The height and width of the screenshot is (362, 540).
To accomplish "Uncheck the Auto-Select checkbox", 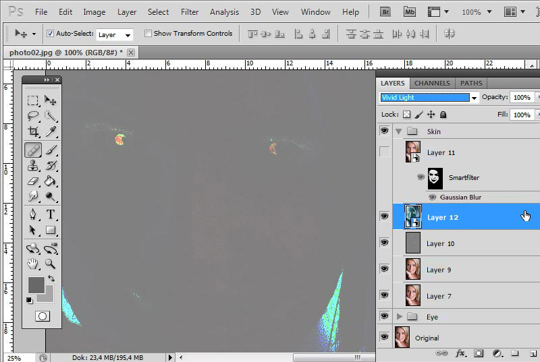I will coord(51,34).
